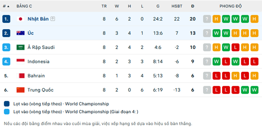
Task: Click last green W badge in Trung Quốc row
Action: pyautogui.click(x=254, y=90)
